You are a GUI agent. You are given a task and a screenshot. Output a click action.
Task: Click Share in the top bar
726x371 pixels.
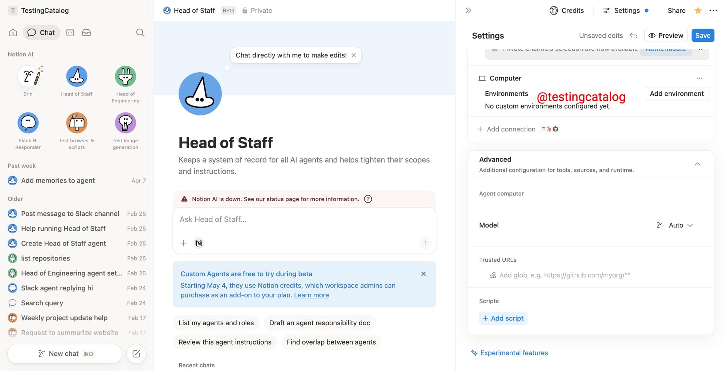[x=676, y=11]
